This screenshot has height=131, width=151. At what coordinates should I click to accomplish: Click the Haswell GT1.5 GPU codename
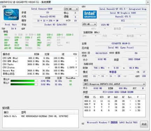point(123,17)
